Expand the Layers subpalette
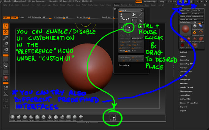 183,56
